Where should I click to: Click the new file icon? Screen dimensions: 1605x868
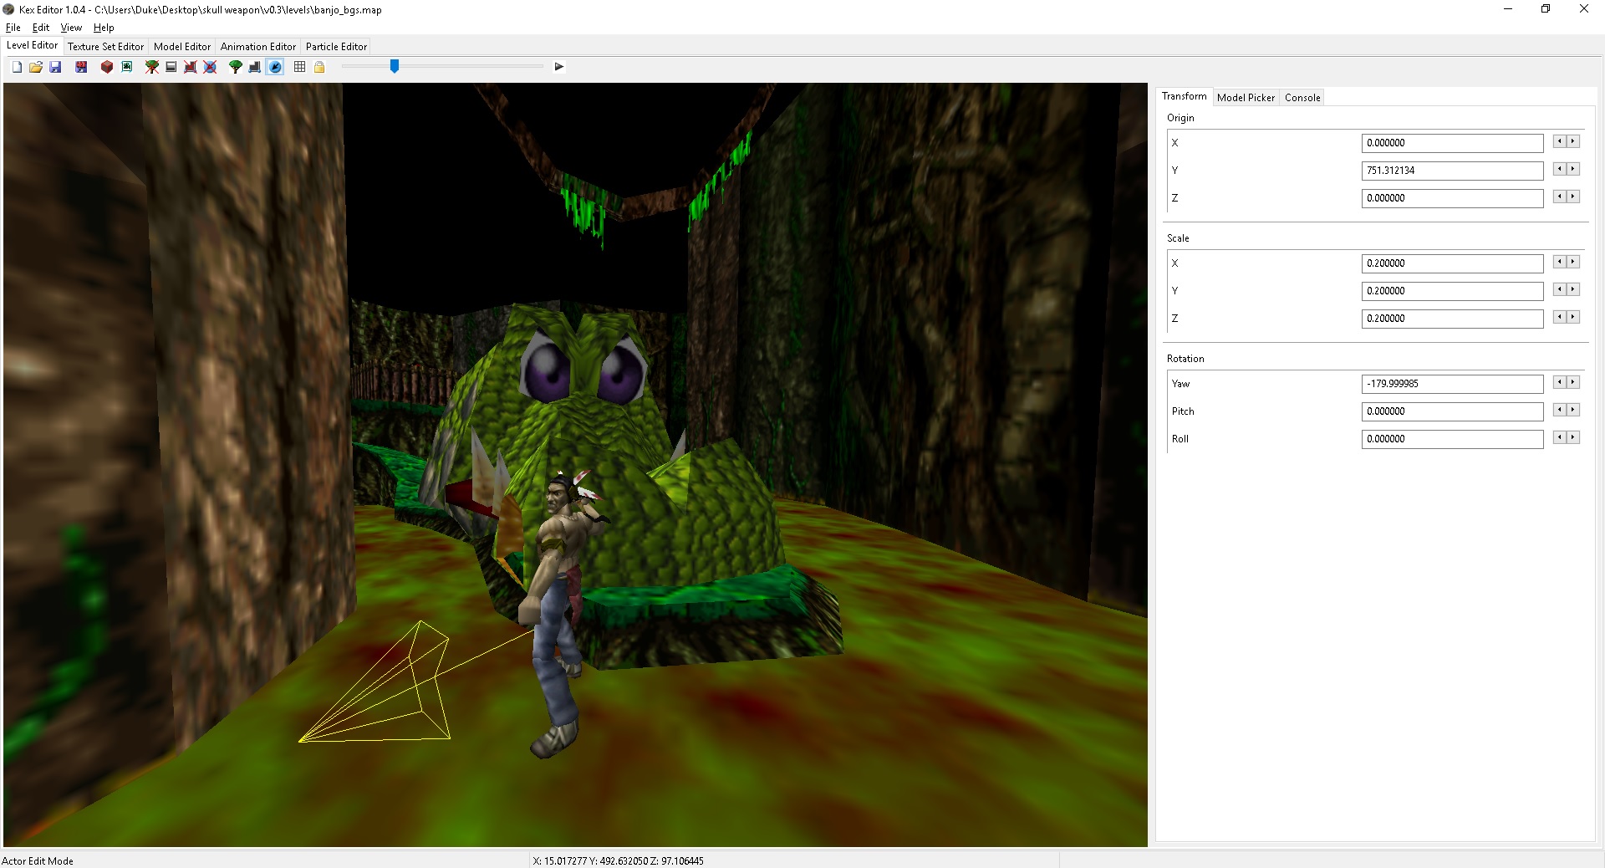point(17,67)
